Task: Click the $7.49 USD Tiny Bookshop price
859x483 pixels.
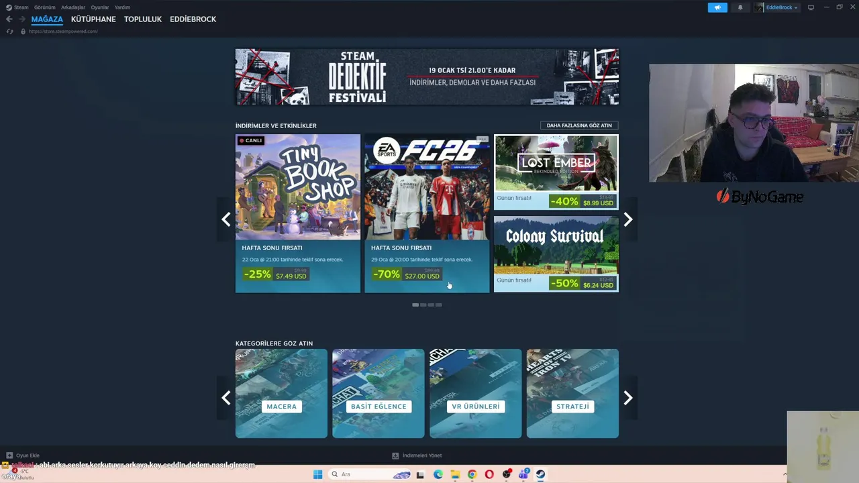Action: (x=291, y=276)
